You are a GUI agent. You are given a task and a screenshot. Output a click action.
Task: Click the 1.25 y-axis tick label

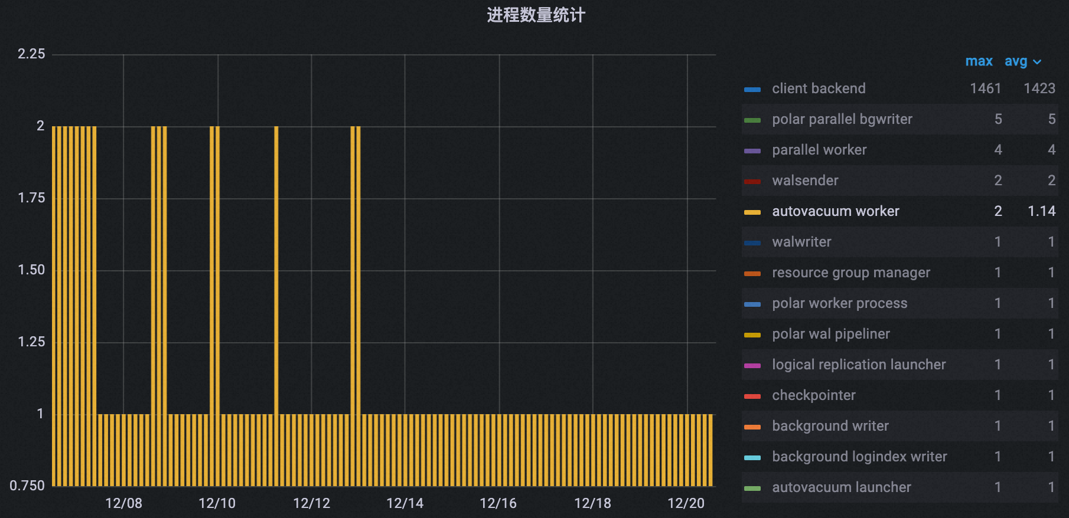click(x=31, y=342)
